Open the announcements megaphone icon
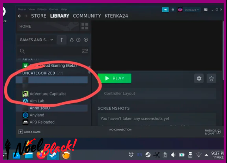The width and height of the screenshot is (227, 163). [165, 10]
